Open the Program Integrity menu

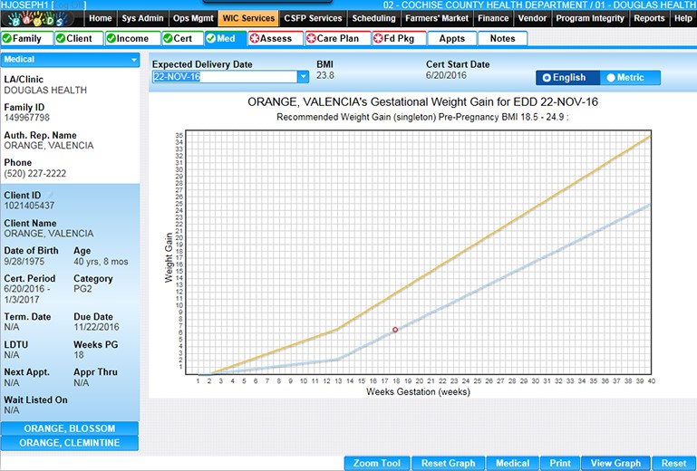pos(591,18)
